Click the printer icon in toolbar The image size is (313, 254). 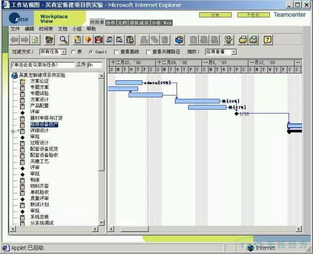point(242,40)
